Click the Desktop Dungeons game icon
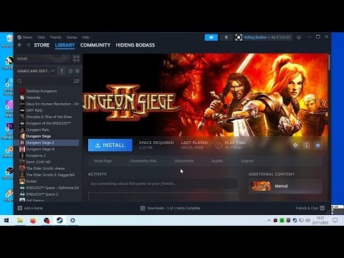This screenshot has height=258, width=344. [22, 91]
